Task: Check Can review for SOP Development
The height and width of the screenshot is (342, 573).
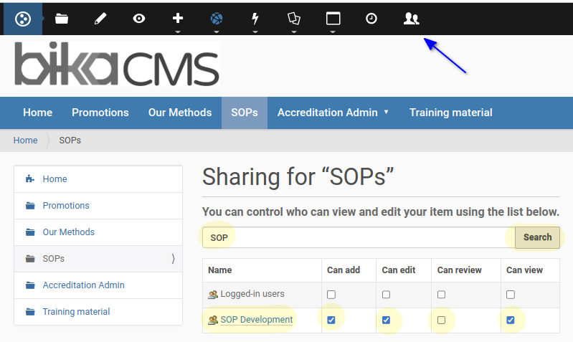Action: pos(441,320)
